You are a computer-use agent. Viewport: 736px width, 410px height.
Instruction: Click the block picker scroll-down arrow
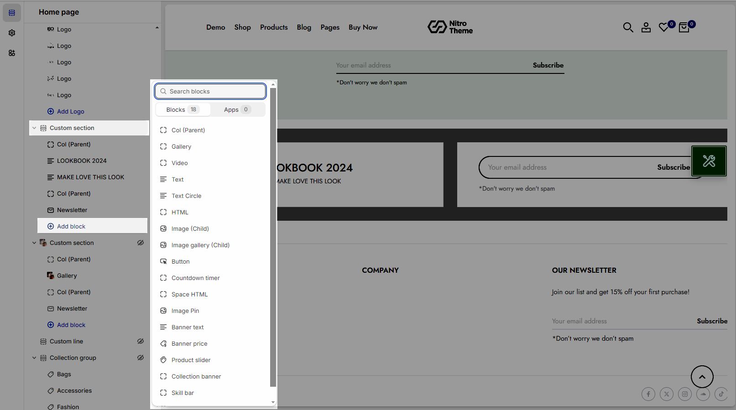[273, 402]
